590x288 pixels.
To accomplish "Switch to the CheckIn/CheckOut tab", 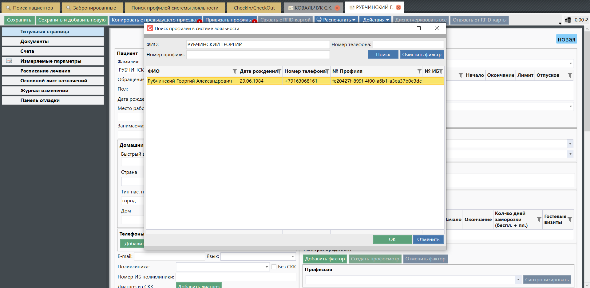I will pos(254,8).
